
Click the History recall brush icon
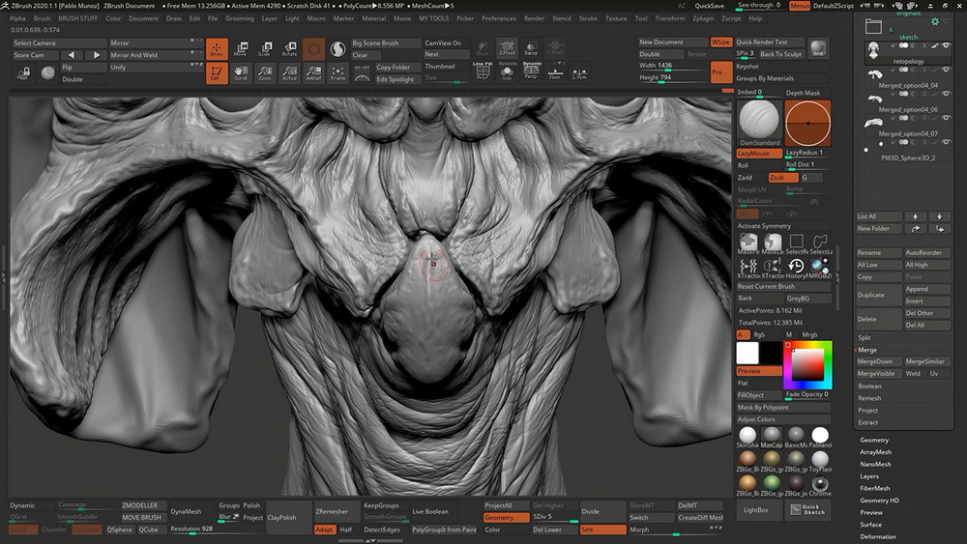[796, 267]
